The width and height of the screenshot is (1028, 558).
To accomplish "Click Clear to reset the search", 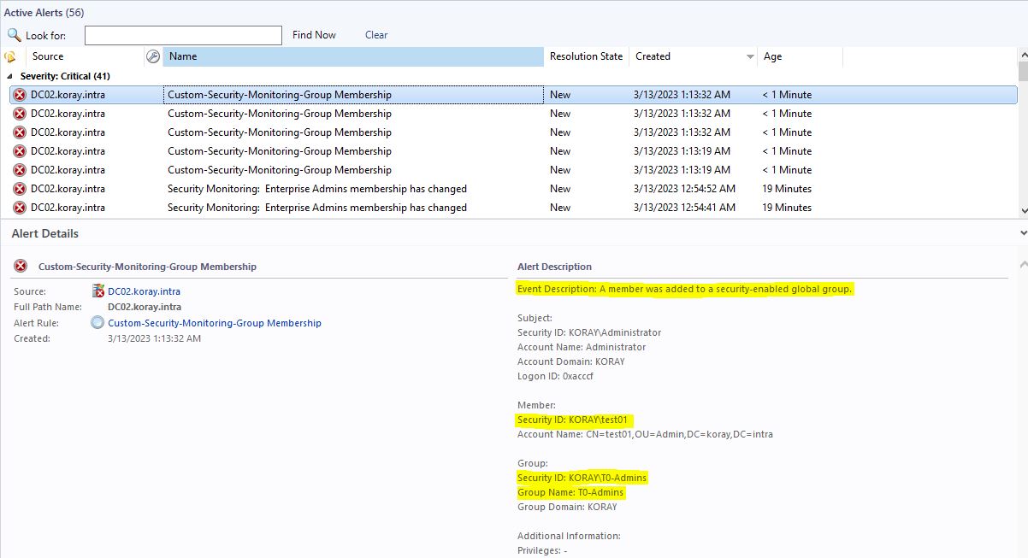I will (x=375, y=35).
